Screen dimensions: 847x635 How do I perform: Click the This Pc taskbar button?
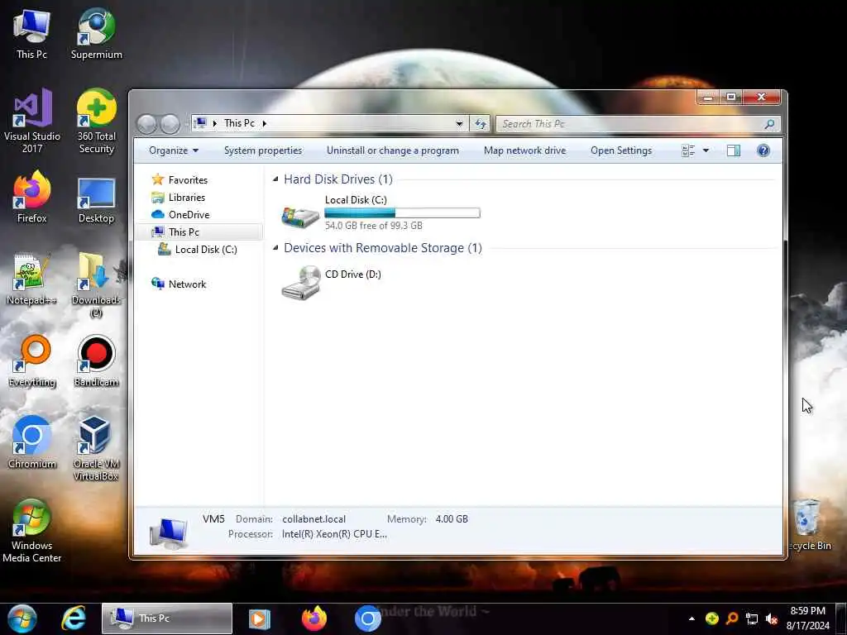click(167, 618)
